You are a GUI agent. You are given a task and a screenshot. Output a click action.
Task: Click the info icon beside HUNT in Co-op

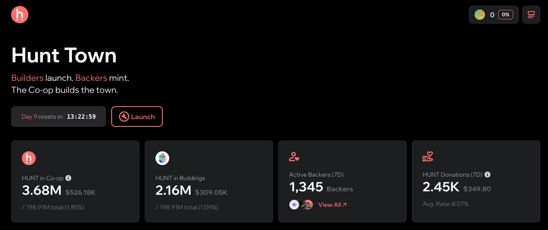(x=68, y=178)
